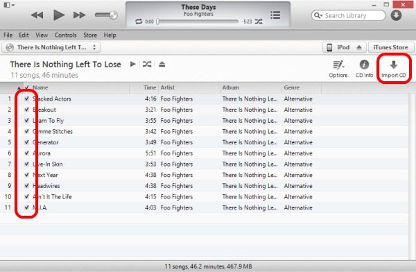This screenshot has height=272, width=416.
Task: Open the CD source selector dropdown
Action: point(51,48)
